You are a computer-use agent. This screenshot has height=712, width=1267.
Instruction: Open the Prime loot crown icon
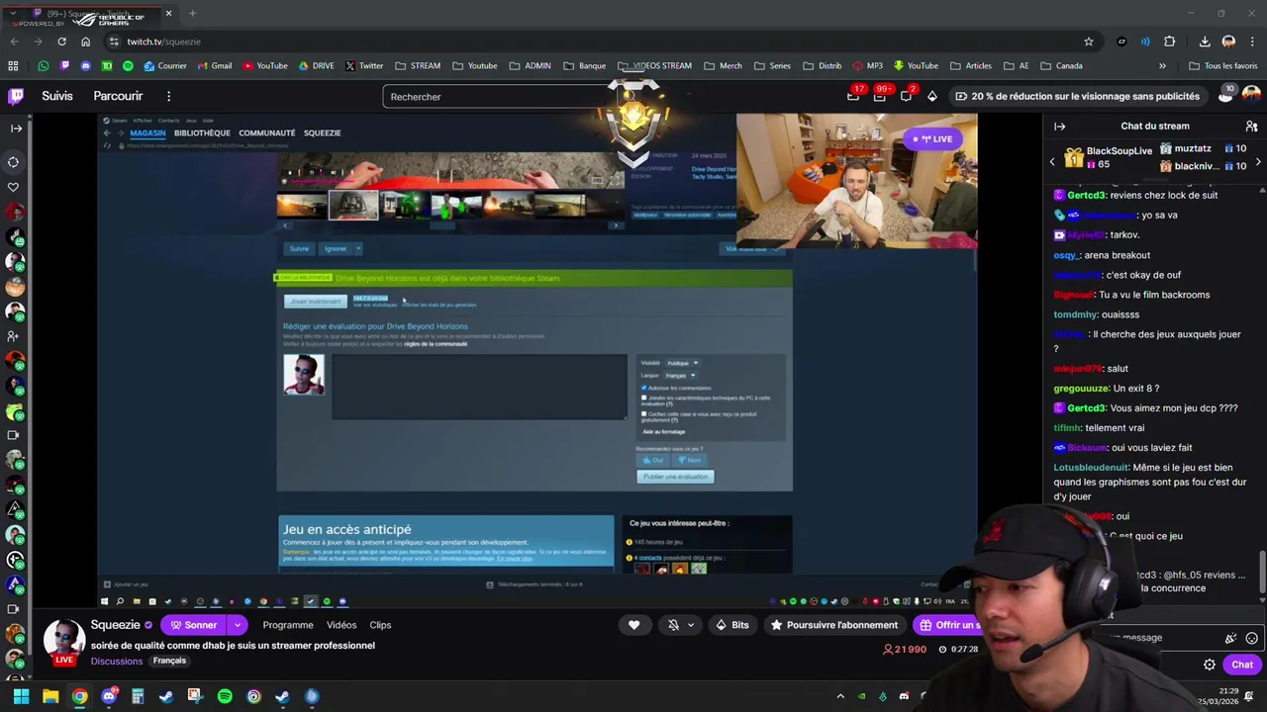pyautogui.click(x=853, y=96)
